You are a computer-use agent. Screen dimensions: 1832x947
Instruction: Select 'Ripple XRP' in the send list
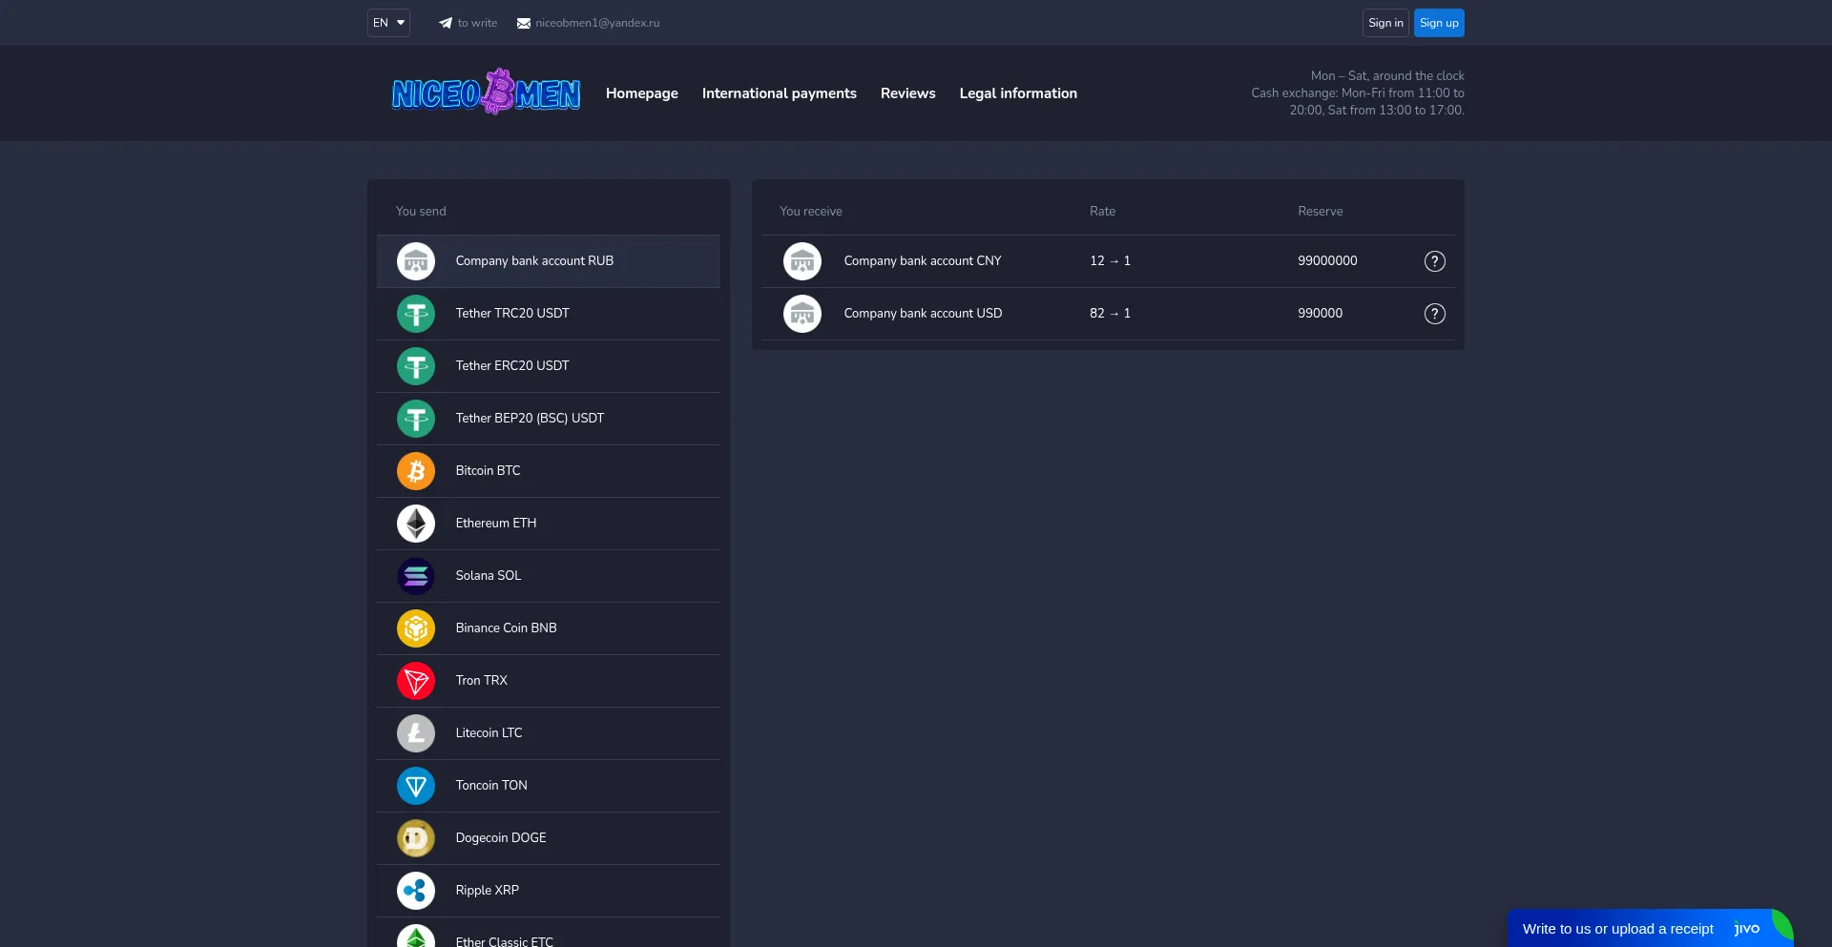549,891
